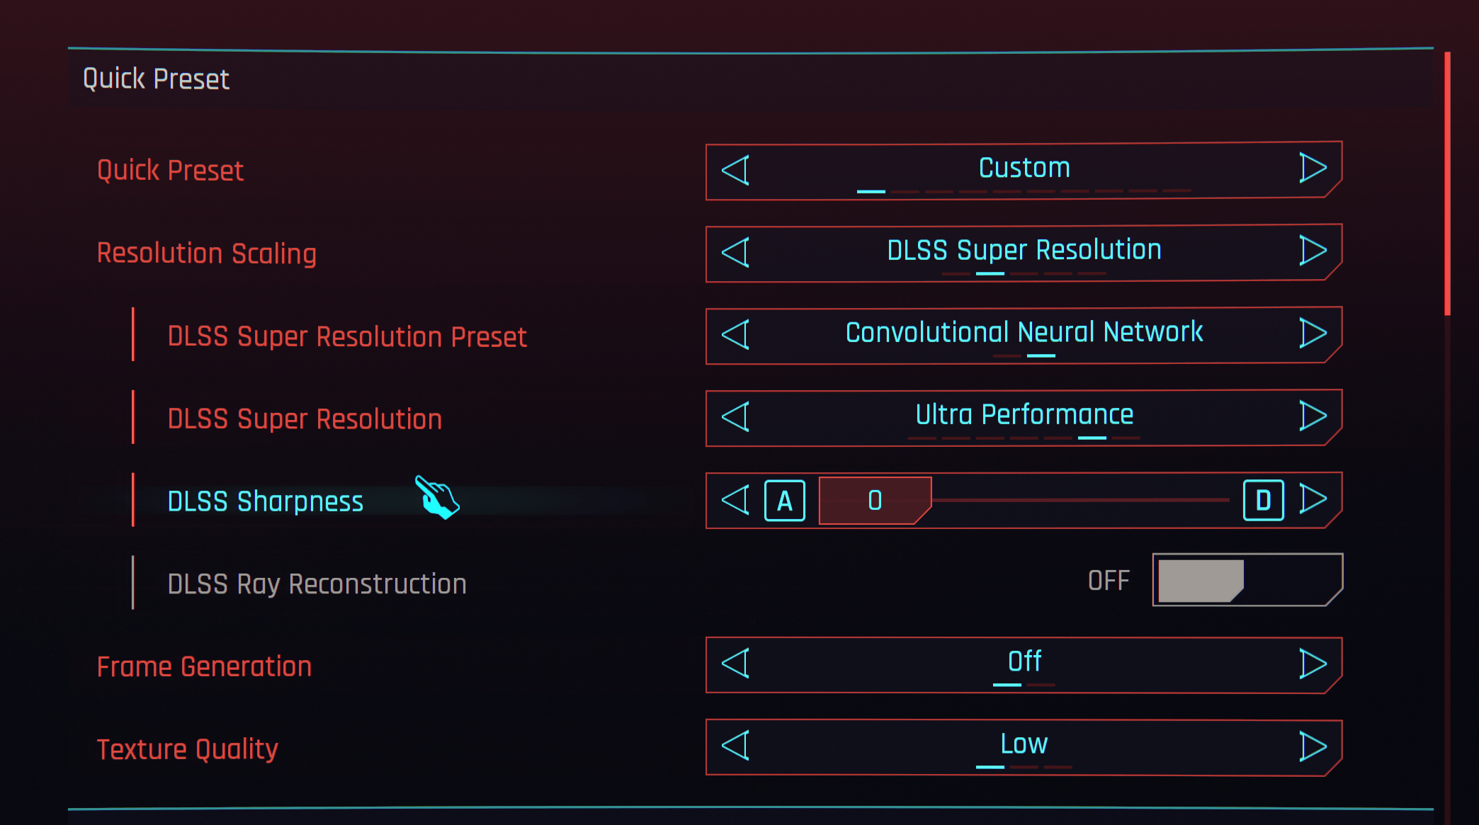This screenshot has width=1479, height=825.
Task: Click the left arrow for Texture Quality
Action: (736, 746)
